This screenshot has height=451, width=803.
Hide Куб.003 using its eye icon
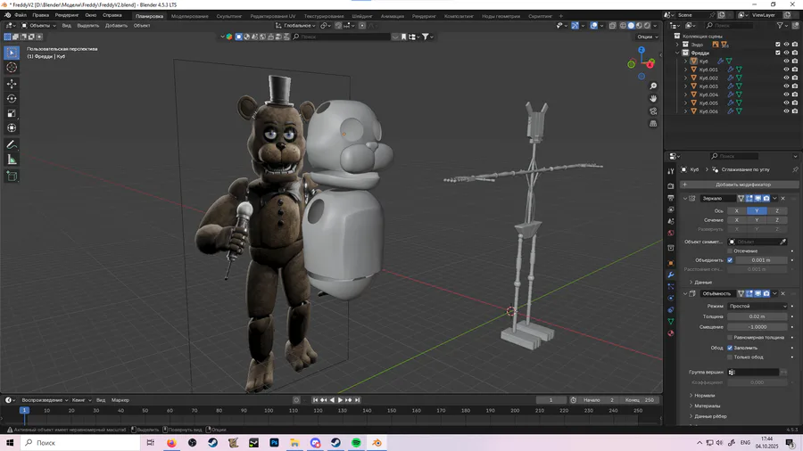click(786, 86)
